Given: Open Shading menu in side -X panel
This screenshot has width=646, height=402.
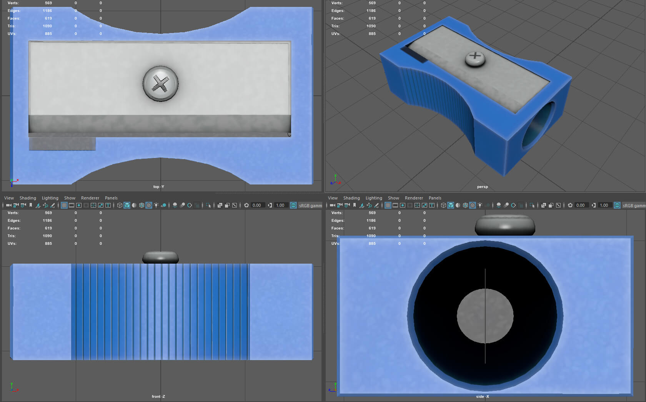Looking at the screenshot, I should 351,198.
